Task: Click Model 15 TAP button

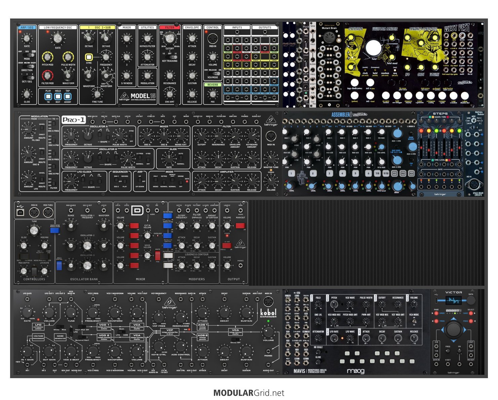Action: pos(68,97)
